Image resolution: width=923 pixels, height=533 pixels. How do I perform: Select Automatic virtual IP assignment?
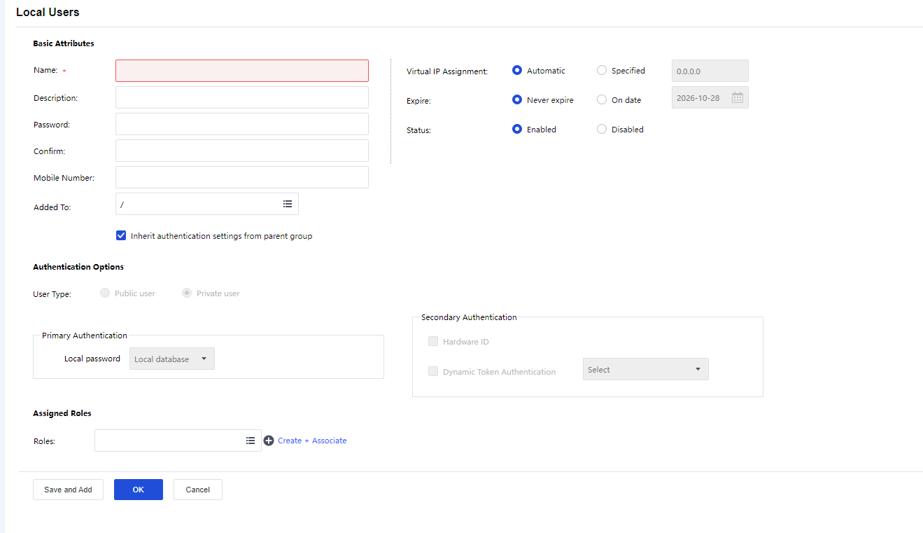(x=517, y=71)
